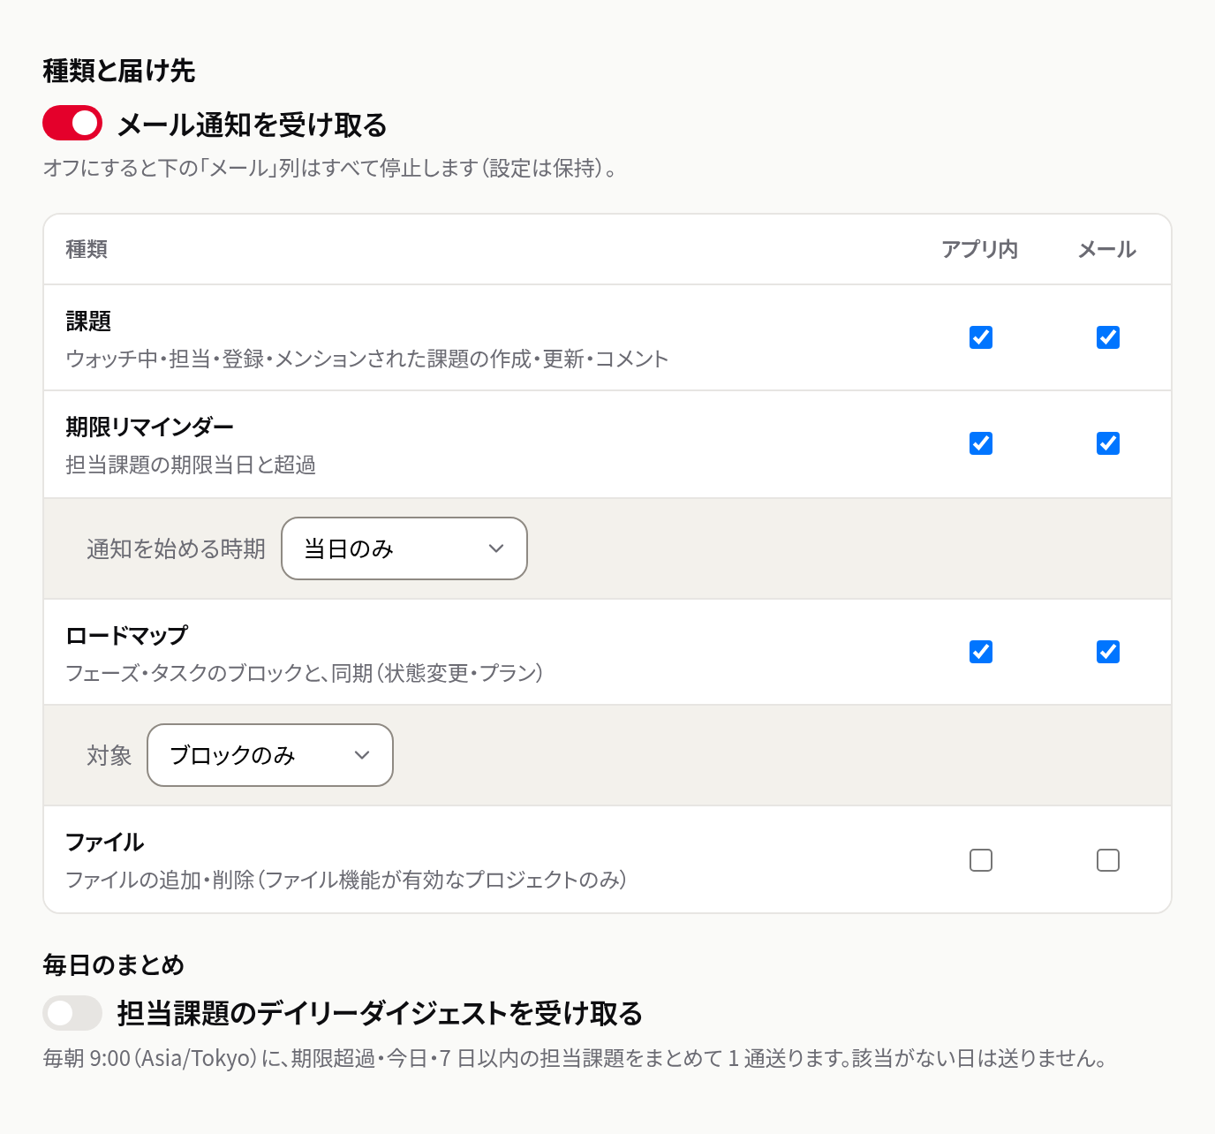
Task: Click the 種類 column header
Action: 87,250
